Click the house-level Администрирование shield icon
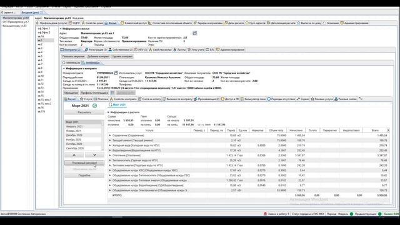The image size is (400, 225). (x=342, y=23)
